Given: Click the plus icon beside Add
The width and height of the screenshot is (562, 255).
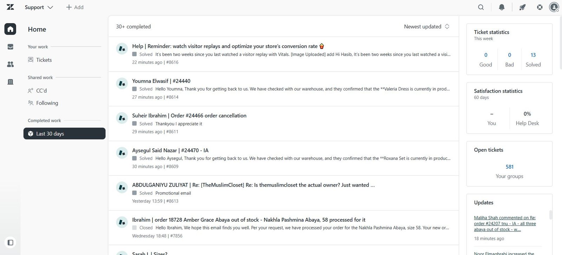Looking at the screenshot, I should pyautogui.click(x=69, y=7).
